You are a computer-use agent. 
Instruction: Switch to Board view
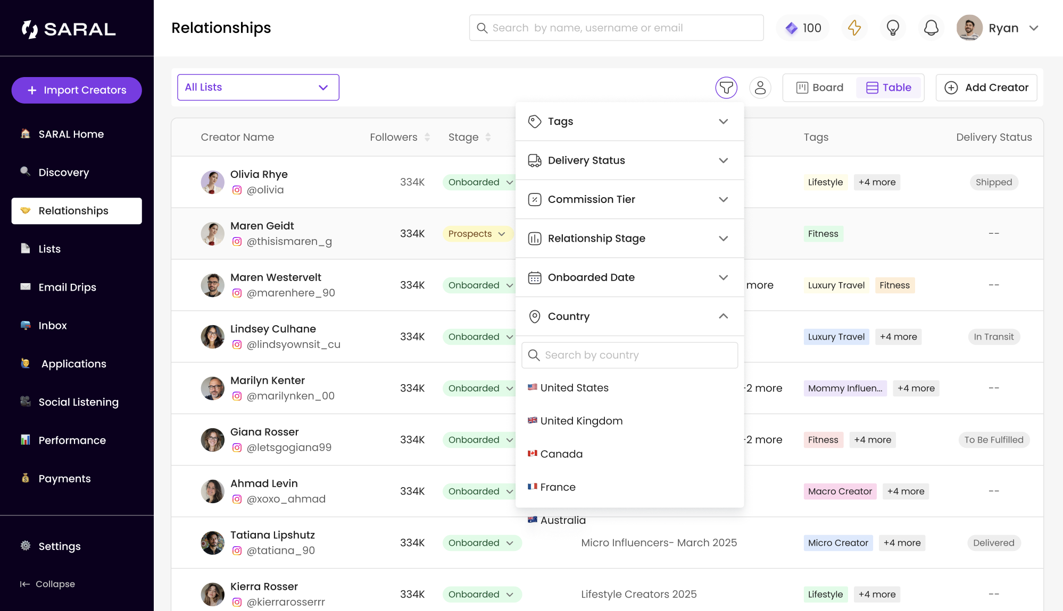coord(820,88)
